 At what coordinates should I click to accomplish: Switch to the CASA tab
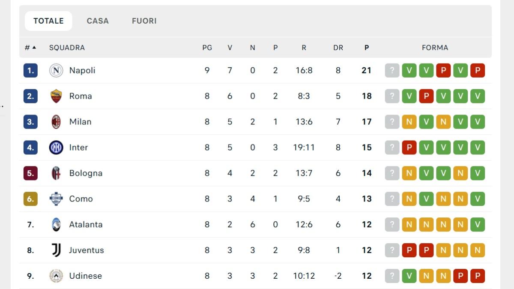coord(98,21)
